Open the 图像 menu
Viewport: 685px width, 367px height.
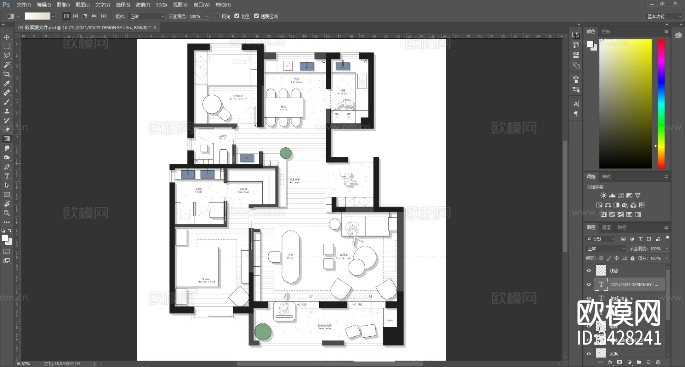pos(63,5)
